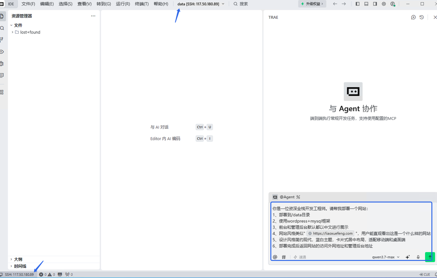Click the # hashtag context icon
The width and height of the screenshot is (437, 278).
click(284, 257)
